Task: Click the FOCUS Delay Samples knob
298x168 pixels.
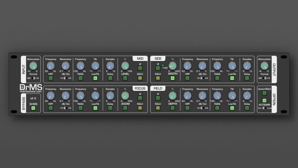Action: 110,96
